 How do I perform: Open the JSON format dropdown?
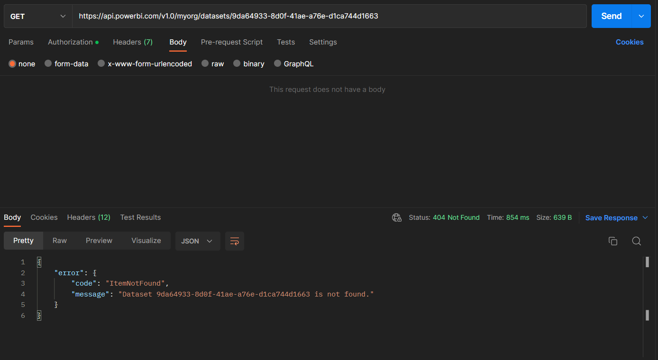point(198,241)
